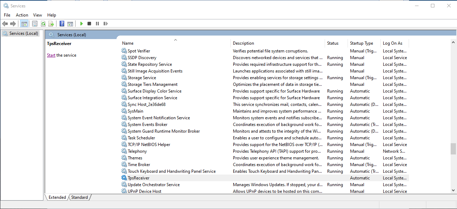
Task: Click Running status in SSDP Discovery row
Action: 335,58
